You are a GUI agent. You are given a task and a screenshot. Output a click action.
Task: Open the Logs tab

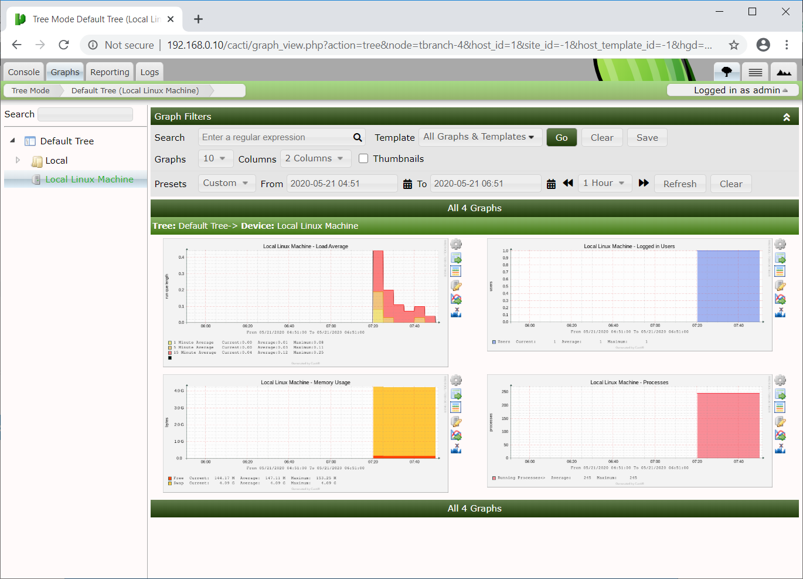coord(149,72)
